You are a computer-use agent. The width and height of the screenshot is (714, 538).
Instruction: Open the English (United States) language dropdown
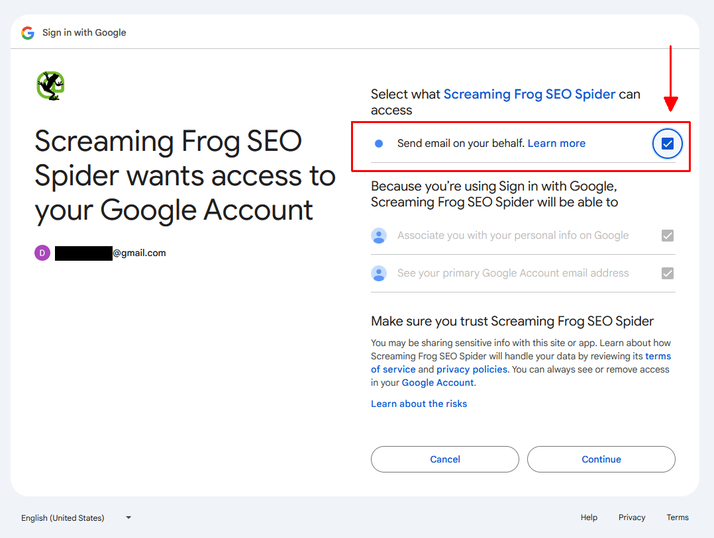pos(63,517)
